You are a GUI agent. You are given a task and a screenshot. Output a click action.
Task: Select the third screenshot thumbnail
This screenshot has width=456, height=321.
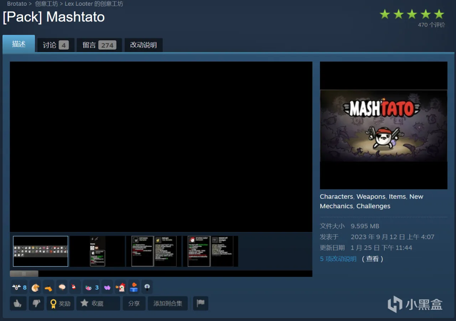click(154, 251)
